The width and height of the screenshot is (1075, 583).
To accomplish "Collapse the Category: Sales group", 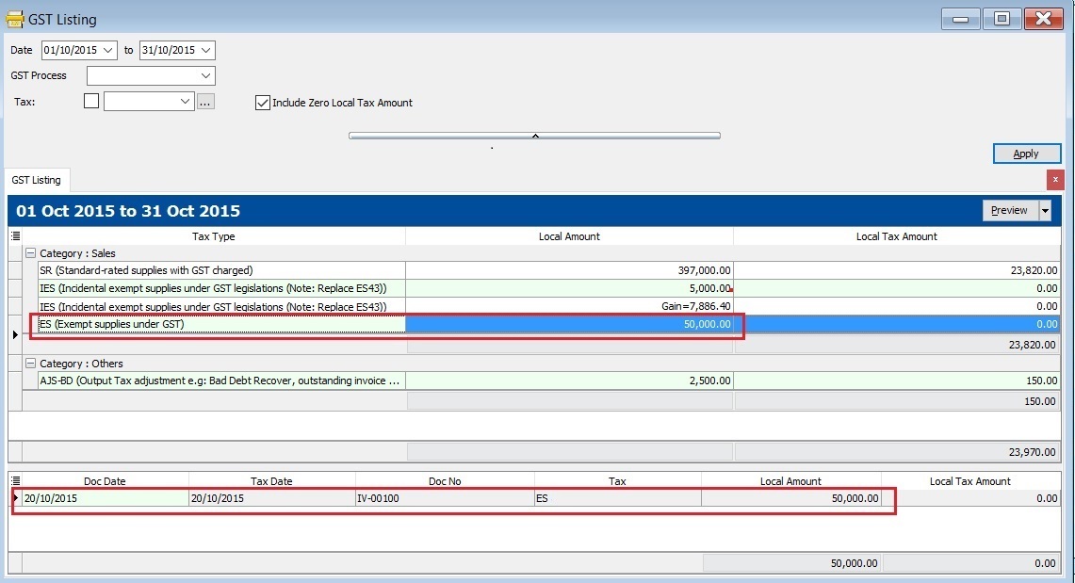I will (x=31, y=253).
